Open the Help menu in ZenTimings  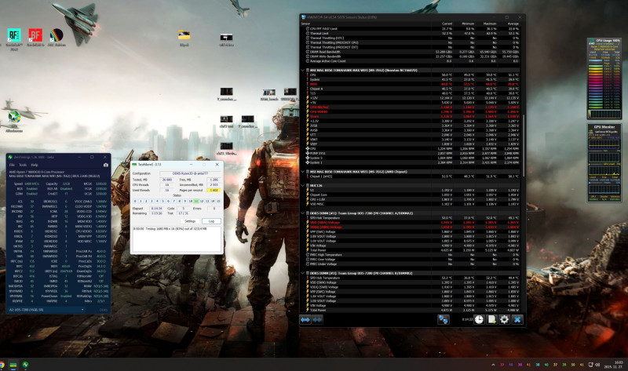[35, 165]
